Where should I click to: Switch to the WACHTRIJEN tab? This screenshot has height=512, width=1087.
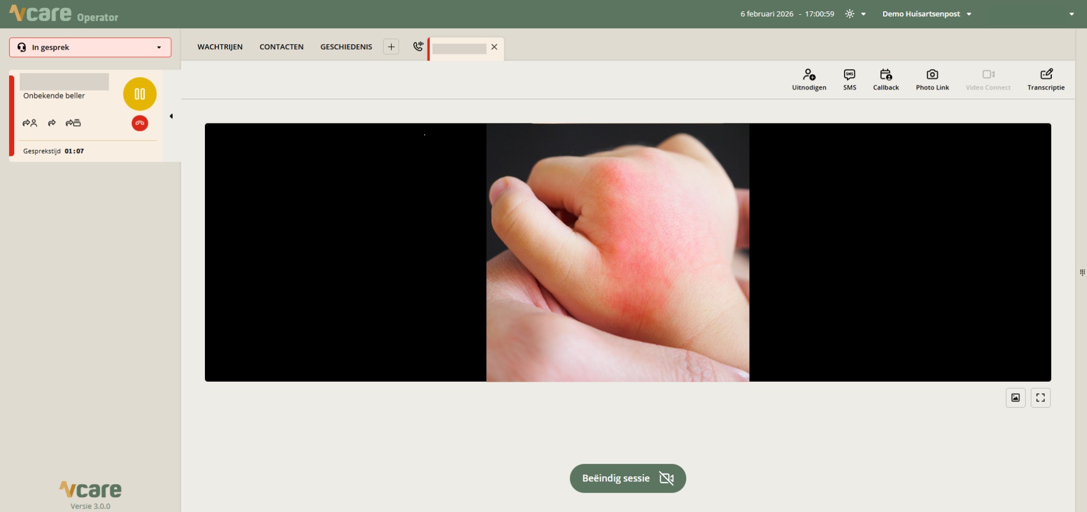[220, 47]
